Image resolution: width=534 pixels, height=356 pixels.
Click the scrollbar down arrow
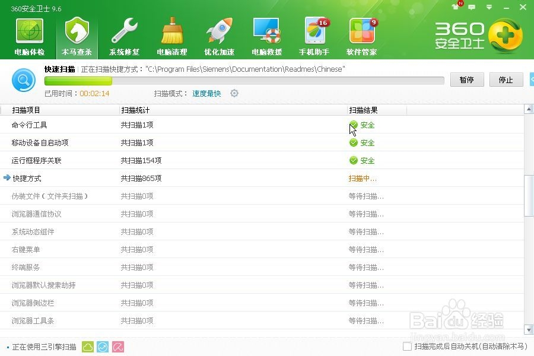[529, 329]
